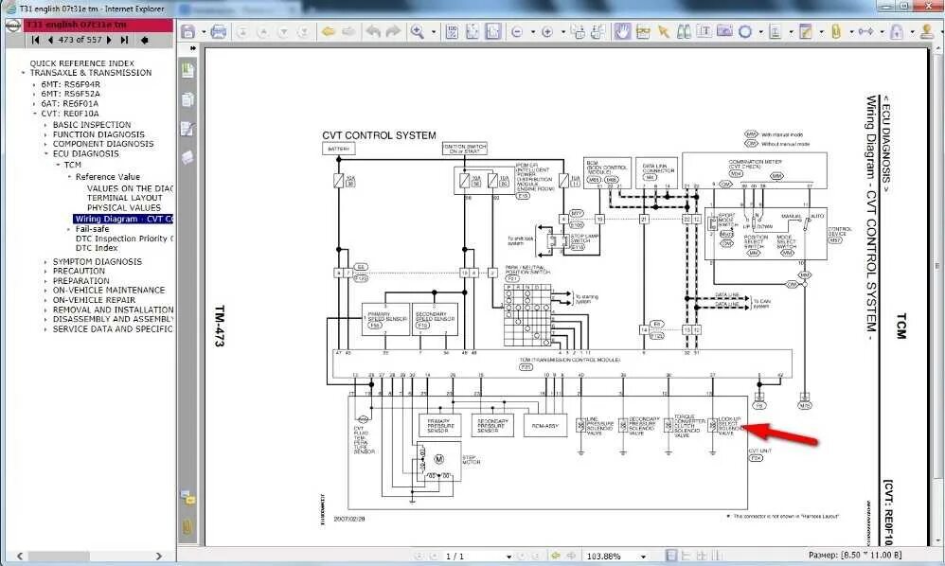Jump to the last manual page

(x=124, y=40)
